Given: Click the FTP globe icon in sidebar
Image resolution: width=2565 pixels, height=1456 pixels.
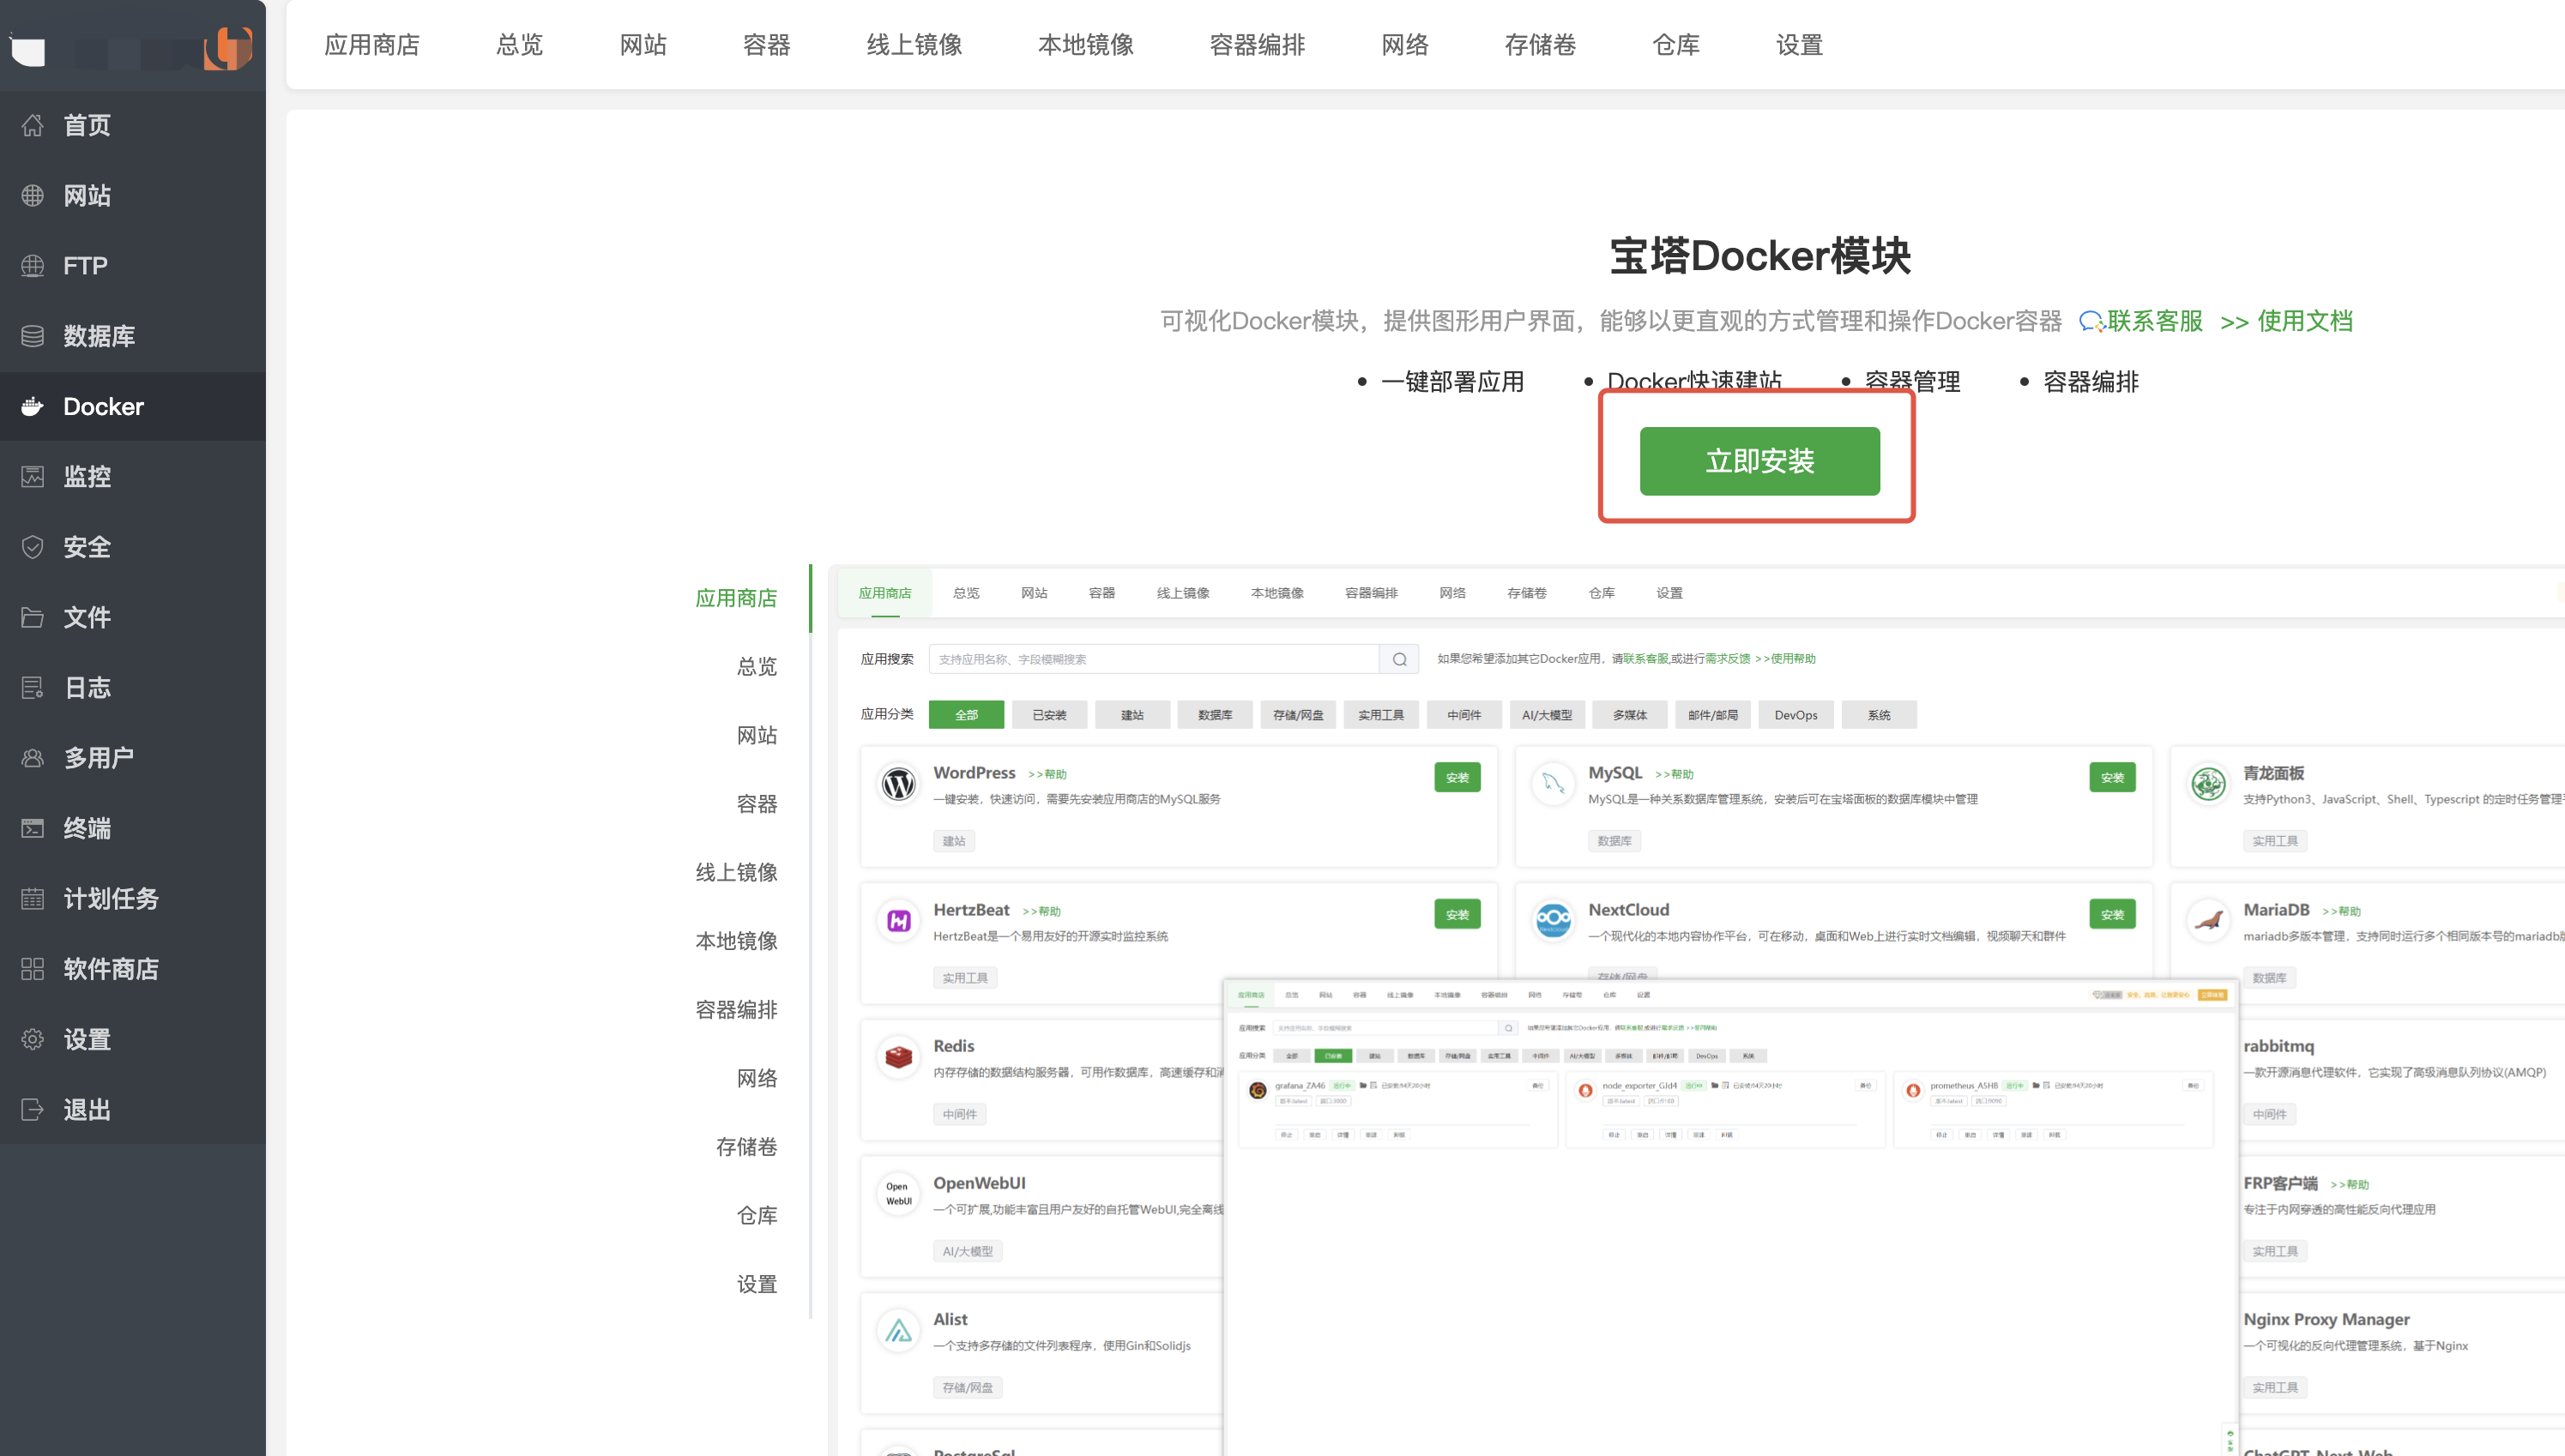Looking at the screenshot, I should click(x=32, y=266).
